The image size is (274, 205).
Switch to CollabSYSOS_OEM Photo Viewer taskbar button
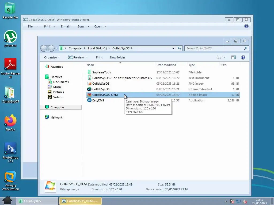pyautogui.click(x=81, y=201)
